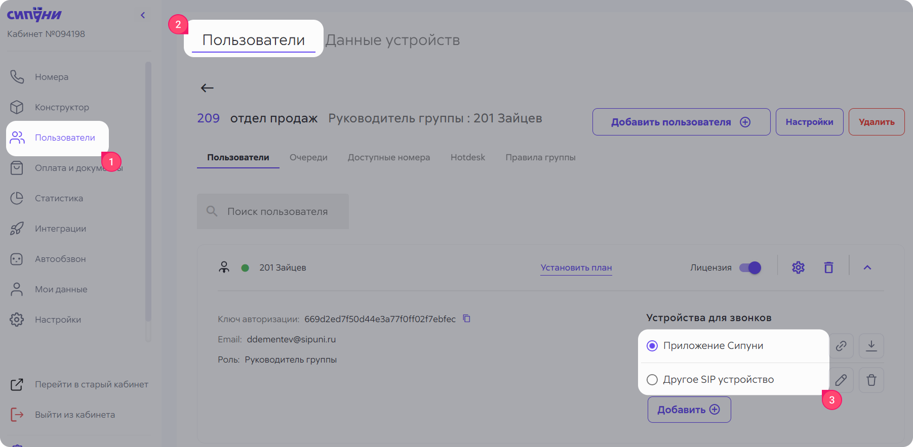
Task: Click the Добавить пользователя button
Action: pyautogui.click(x=681, y=122)
